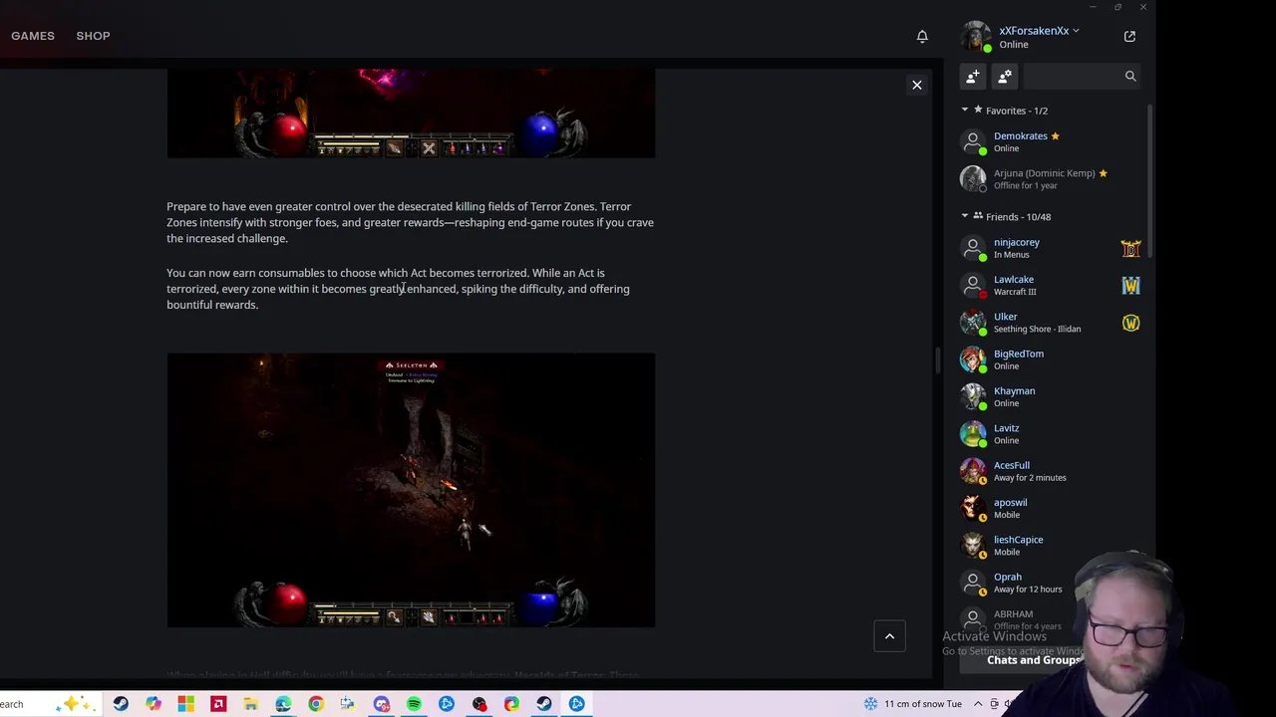
Task: Click the Diablo icon beside ninjacorey
Action: click(1130, 248)
